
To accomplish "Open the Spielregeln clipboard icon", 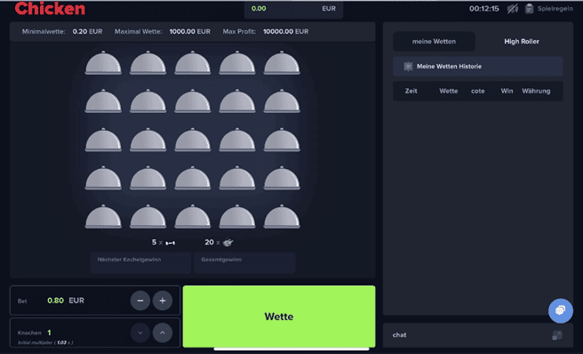I will click(x=529, y=9).
